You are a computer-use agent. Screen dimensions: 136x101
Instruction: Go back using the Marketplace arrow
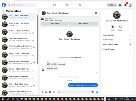[3, 11]
